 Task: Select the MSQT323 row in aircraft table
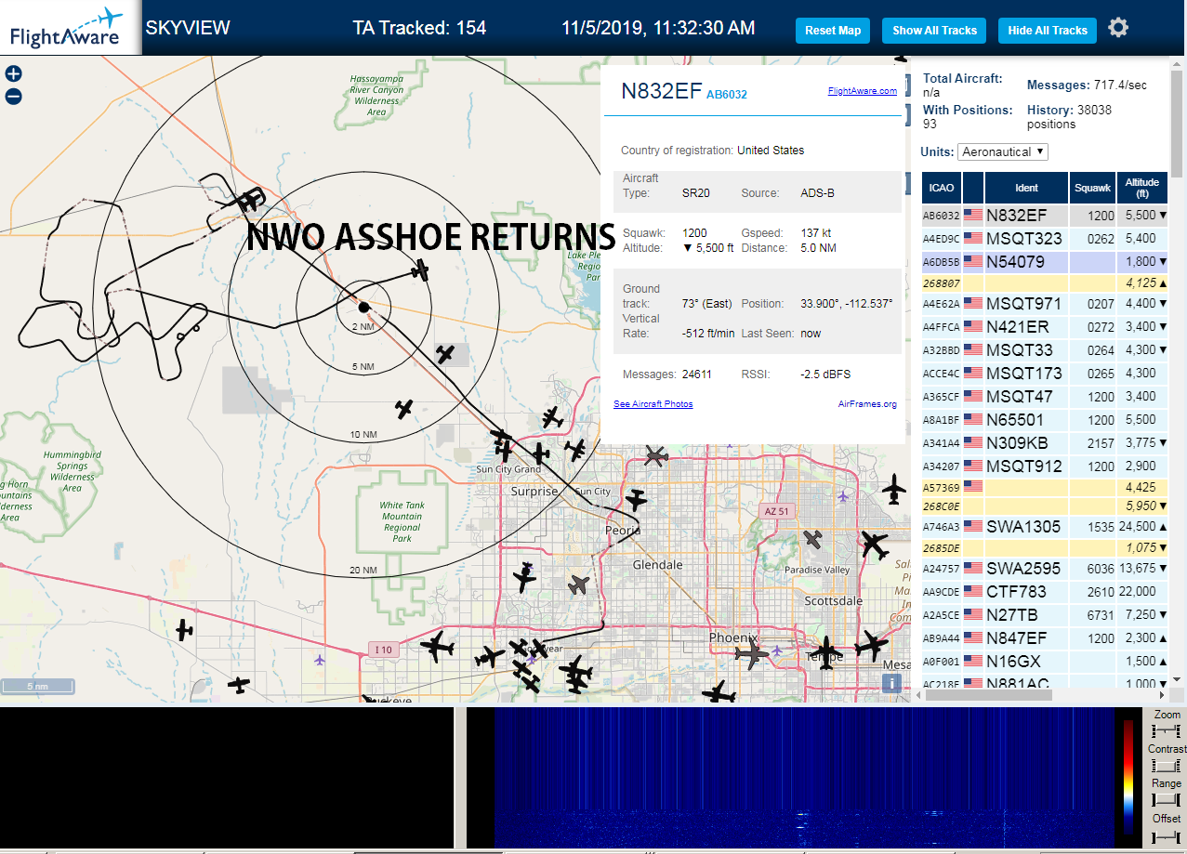(1045, 238)
